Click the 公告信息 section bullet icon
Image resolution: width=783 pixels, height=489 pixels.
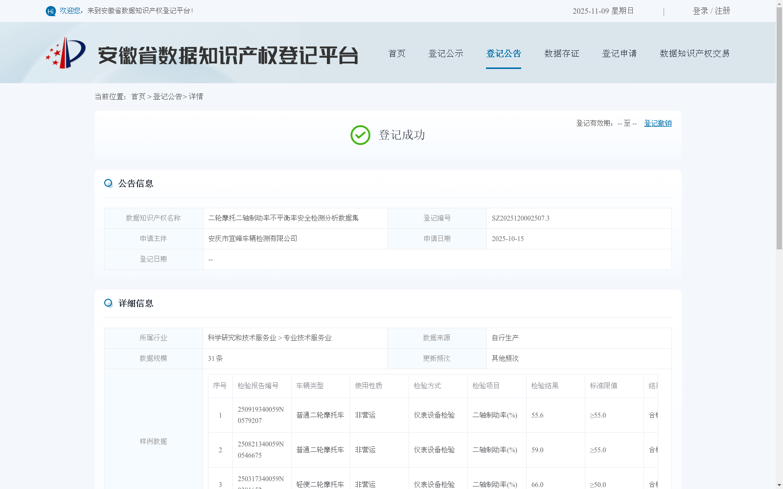point(108,183)
